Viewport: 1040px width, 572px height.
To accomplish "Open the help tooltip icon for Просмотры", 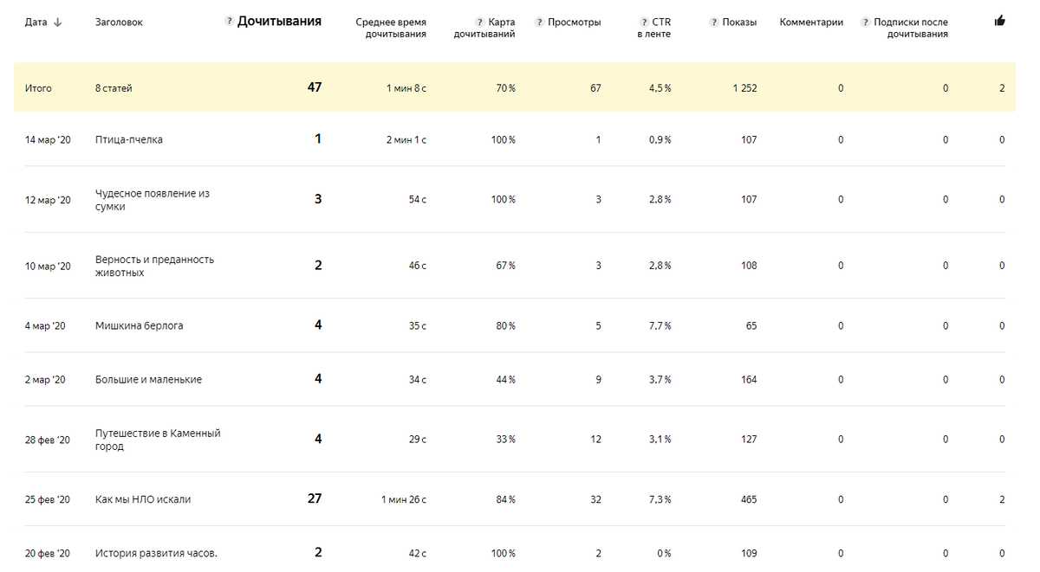I will [x=539, y=22].
